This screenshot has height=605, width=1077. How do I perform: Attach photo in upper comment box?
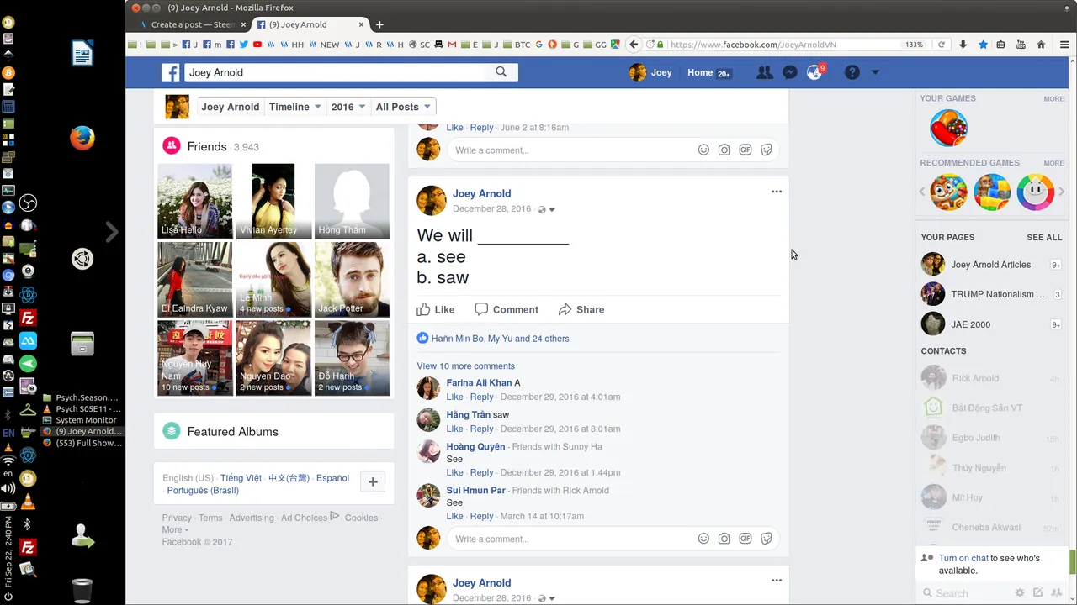click(724, 150)
